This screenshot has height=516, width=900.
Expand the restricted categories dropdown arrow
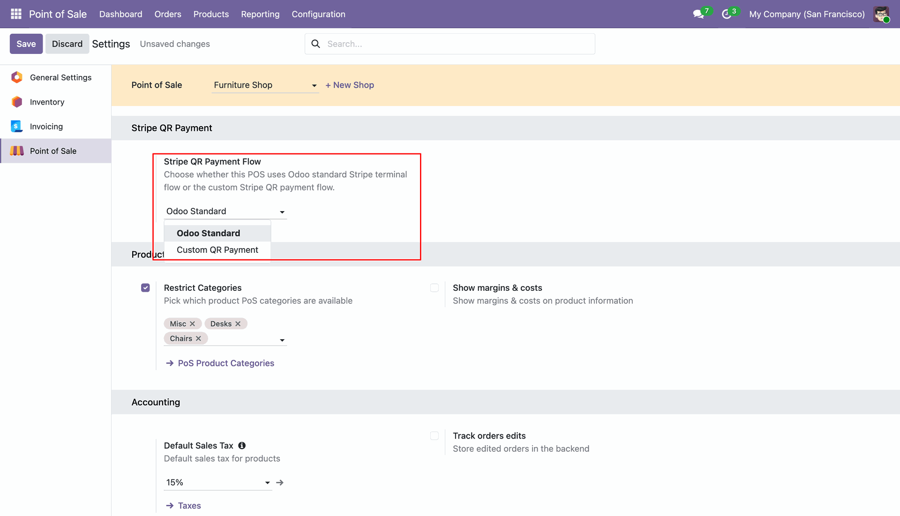click(x=282, y=340)
